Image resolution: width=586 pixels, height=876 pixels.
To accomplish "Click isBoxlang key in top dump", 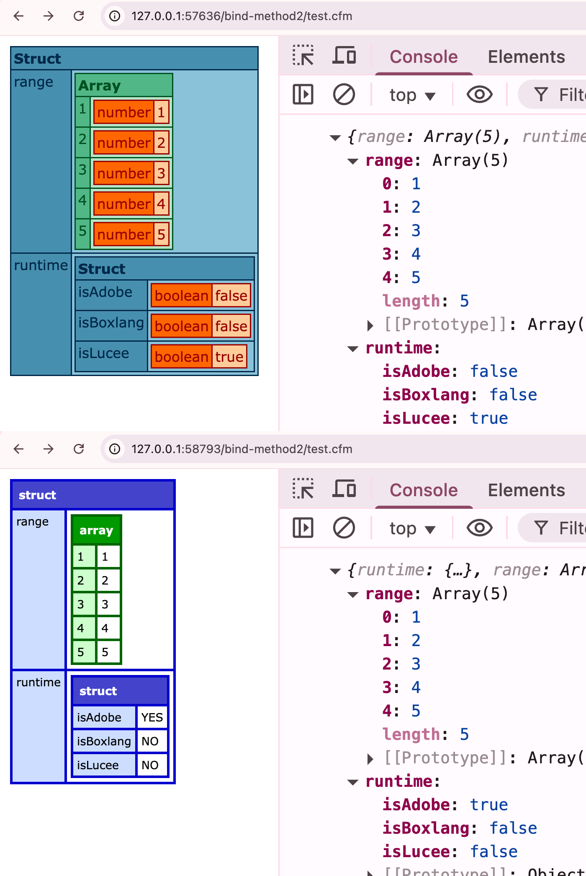I will (111, 325).
